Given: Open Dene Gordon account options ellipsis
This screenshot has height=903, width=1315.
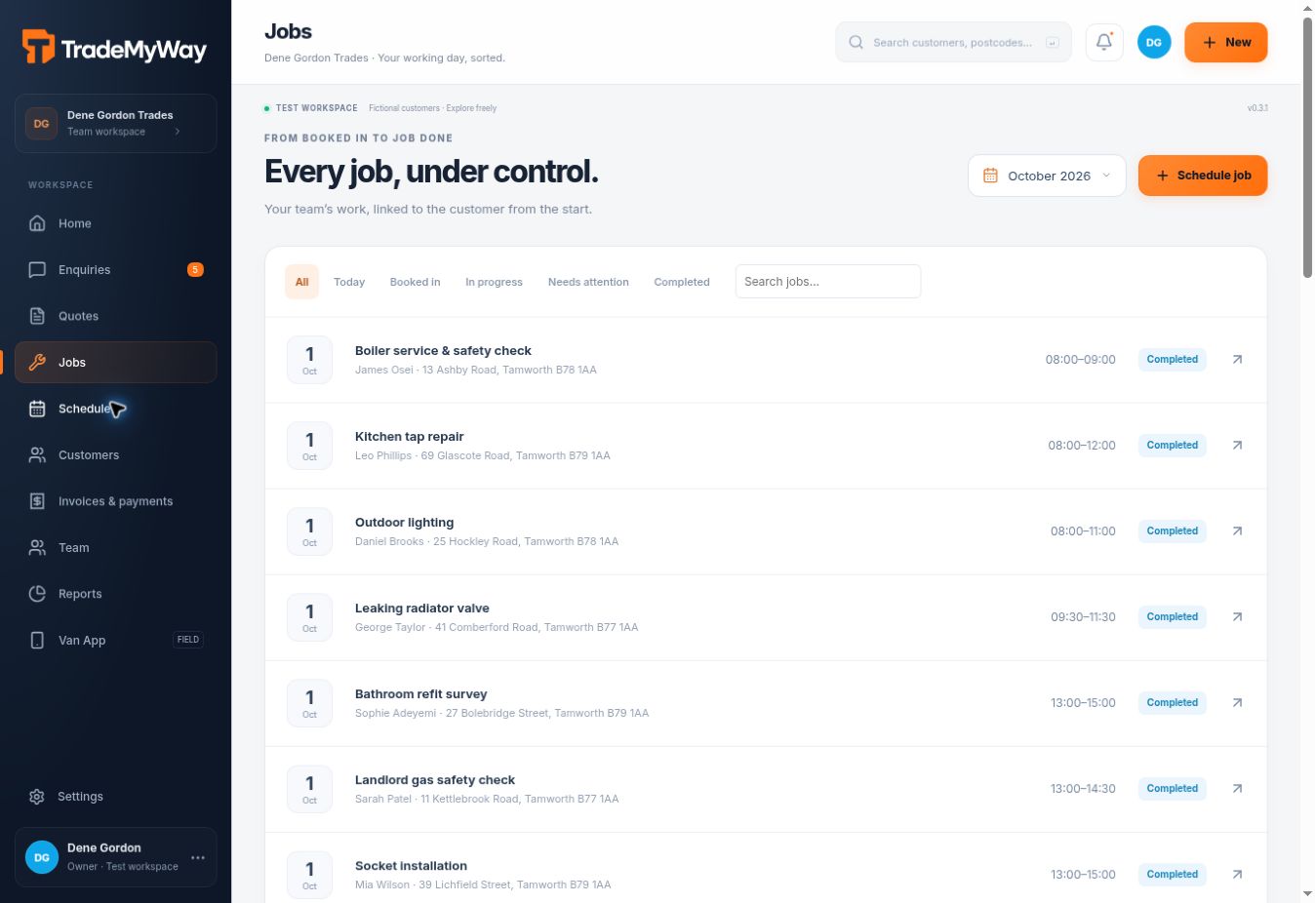Looking at the screenshot, I should 198,857.
